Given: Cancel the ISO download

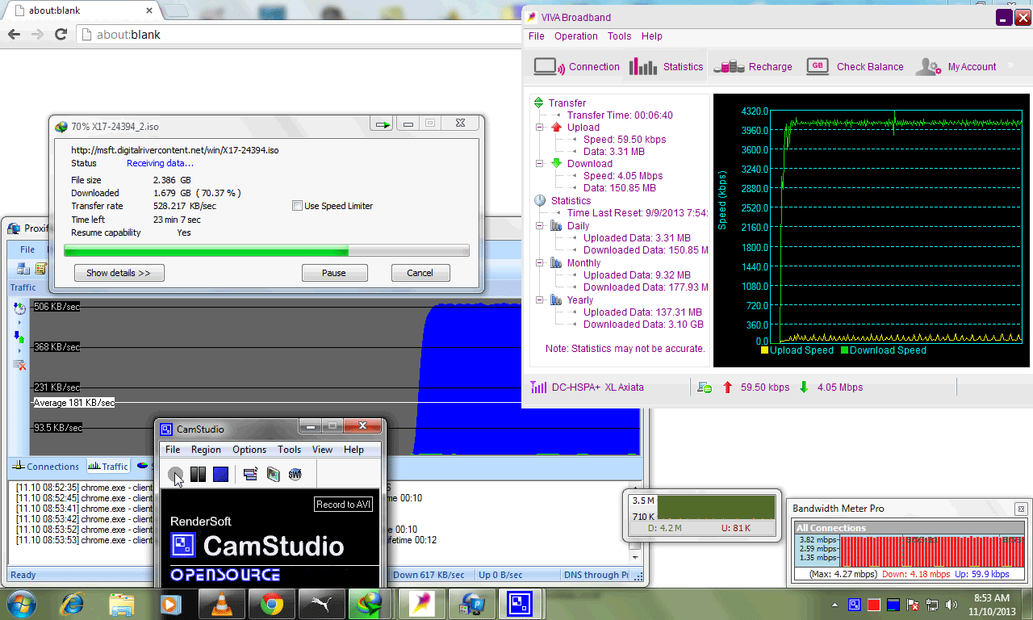Looking at the screenshot, I should tap(420, 273).
